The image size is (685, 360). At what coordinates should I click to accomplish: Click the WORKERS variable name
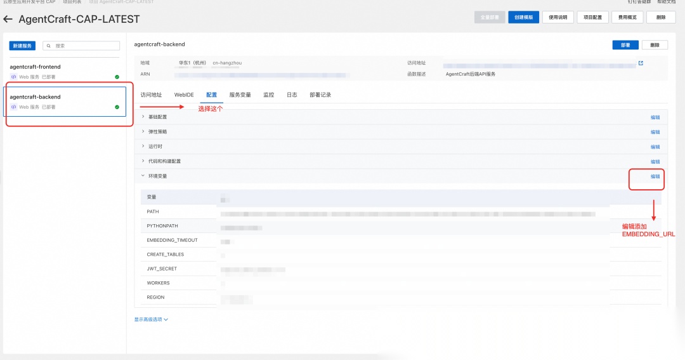[x=158, y=283]
